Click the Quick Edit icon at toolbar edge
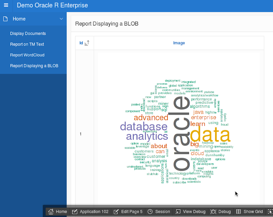The image size is (273, 217). 270,212
